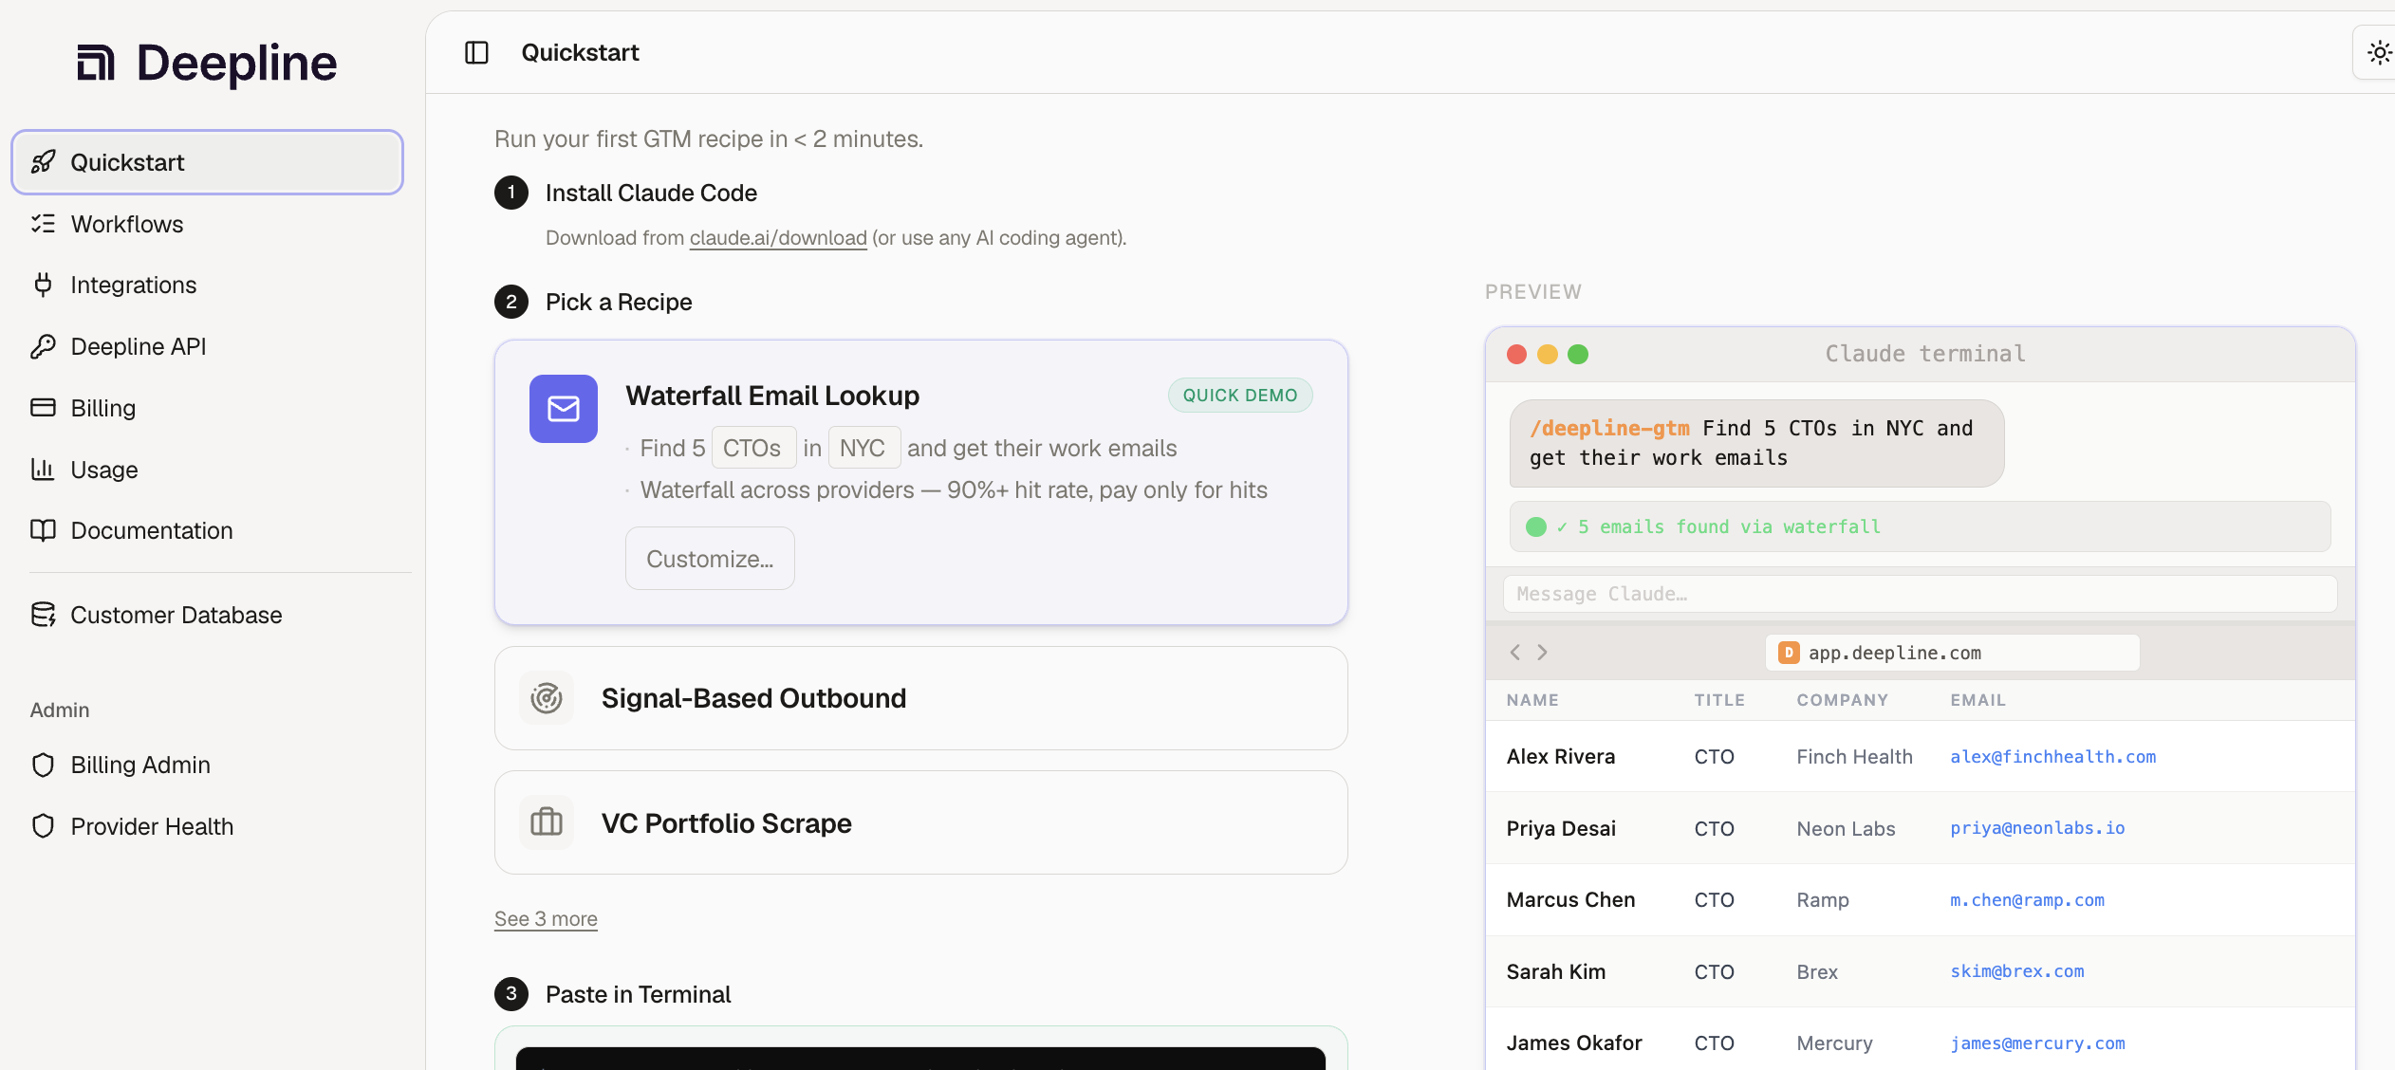Click the green status dot by emails found
The width and height of the screenshot is (2395, 1070).
coord(1536,526)
